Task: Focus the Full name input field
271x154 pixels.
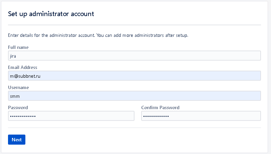Action: point(134,56)
